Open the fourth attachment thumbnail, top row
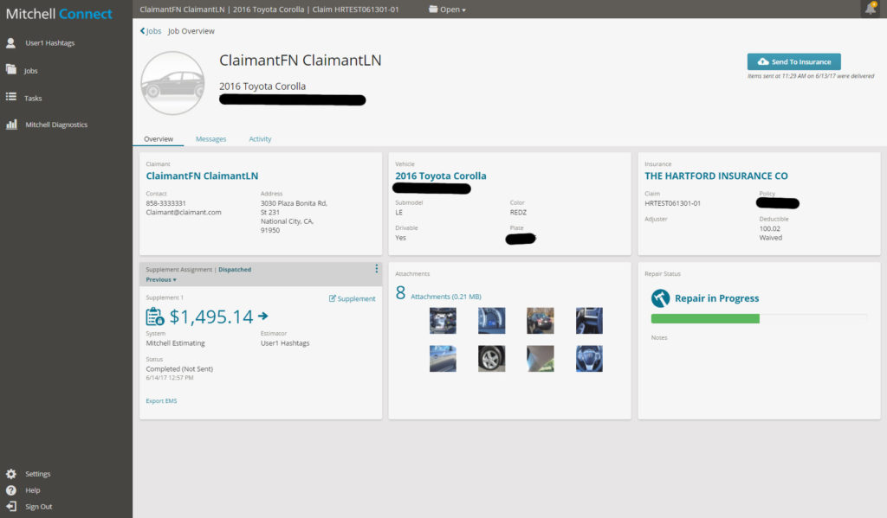Viewport: 887px width, 518px height. point(589,321)
